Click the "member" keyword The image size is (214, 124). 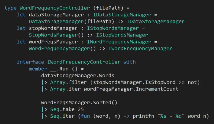pyautogui.click(x=38, y=69)
